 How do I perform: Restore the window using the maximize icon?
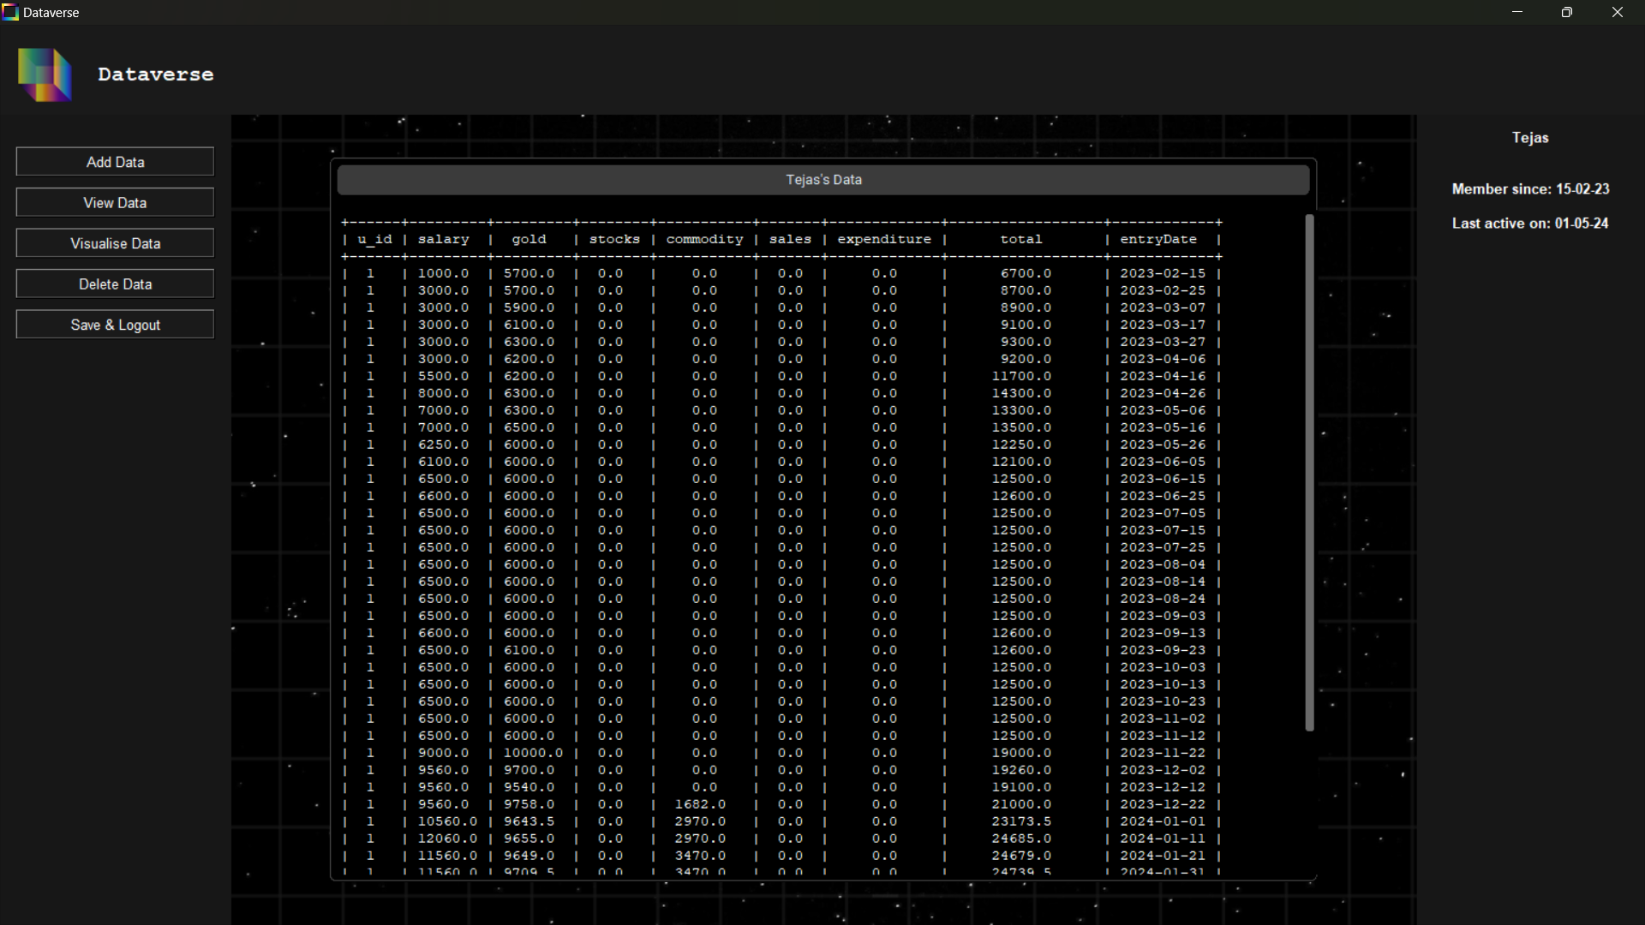click(1566, 12)
